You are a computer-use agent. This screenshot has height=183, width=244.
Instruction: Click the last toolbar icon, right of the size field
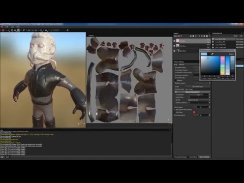[x=68, y=30]
